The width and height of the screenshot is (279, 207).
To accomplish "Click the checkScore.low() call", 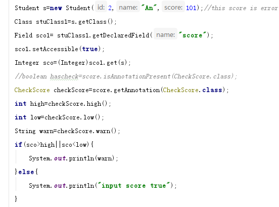I will click(72, 117).
